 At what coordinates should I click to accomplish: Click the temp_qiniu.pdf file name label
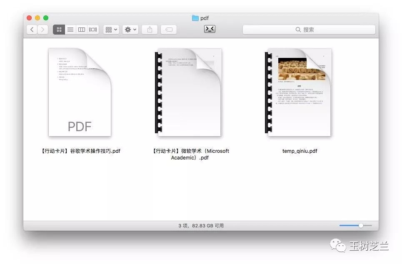(300, 151)
